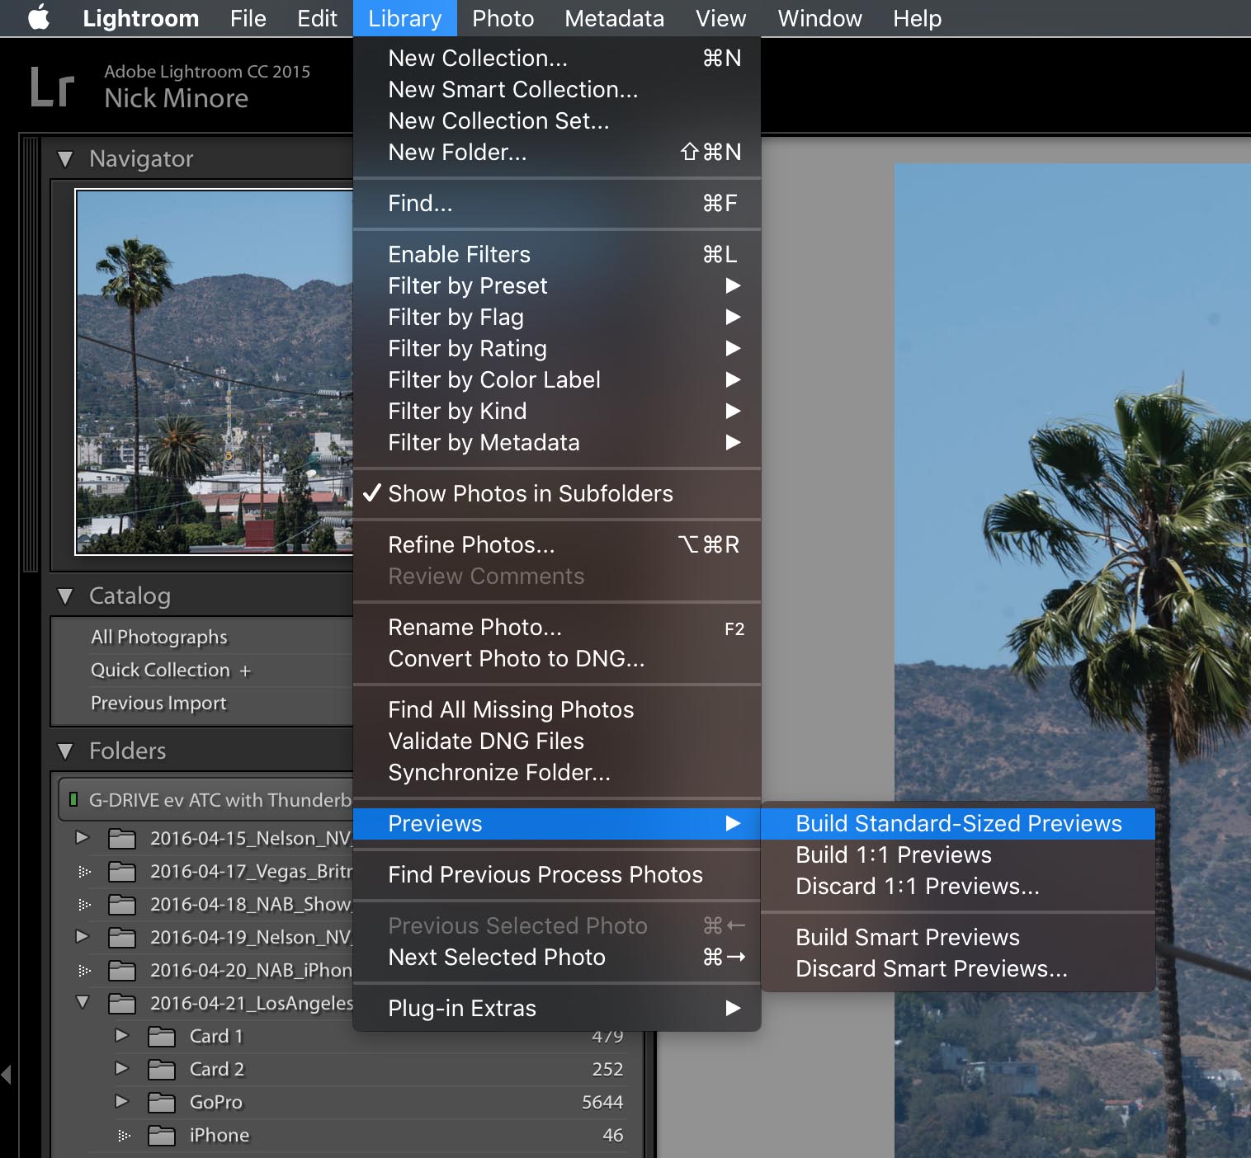Image resolution: width=1251 pixels, height=1158 pixels.
Task: Click the folder icon beside 2016-04-20_NAB_iPhone
Action: pos(122,971)
